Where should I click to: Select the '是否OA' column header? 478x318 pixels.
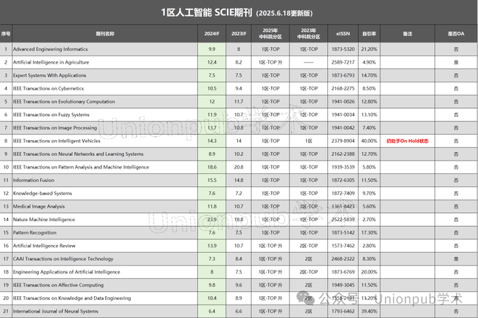pos(456,34)
